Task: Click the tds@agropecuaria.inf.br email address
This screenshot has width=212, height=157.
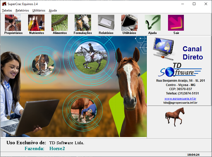Action: (180, 103)
